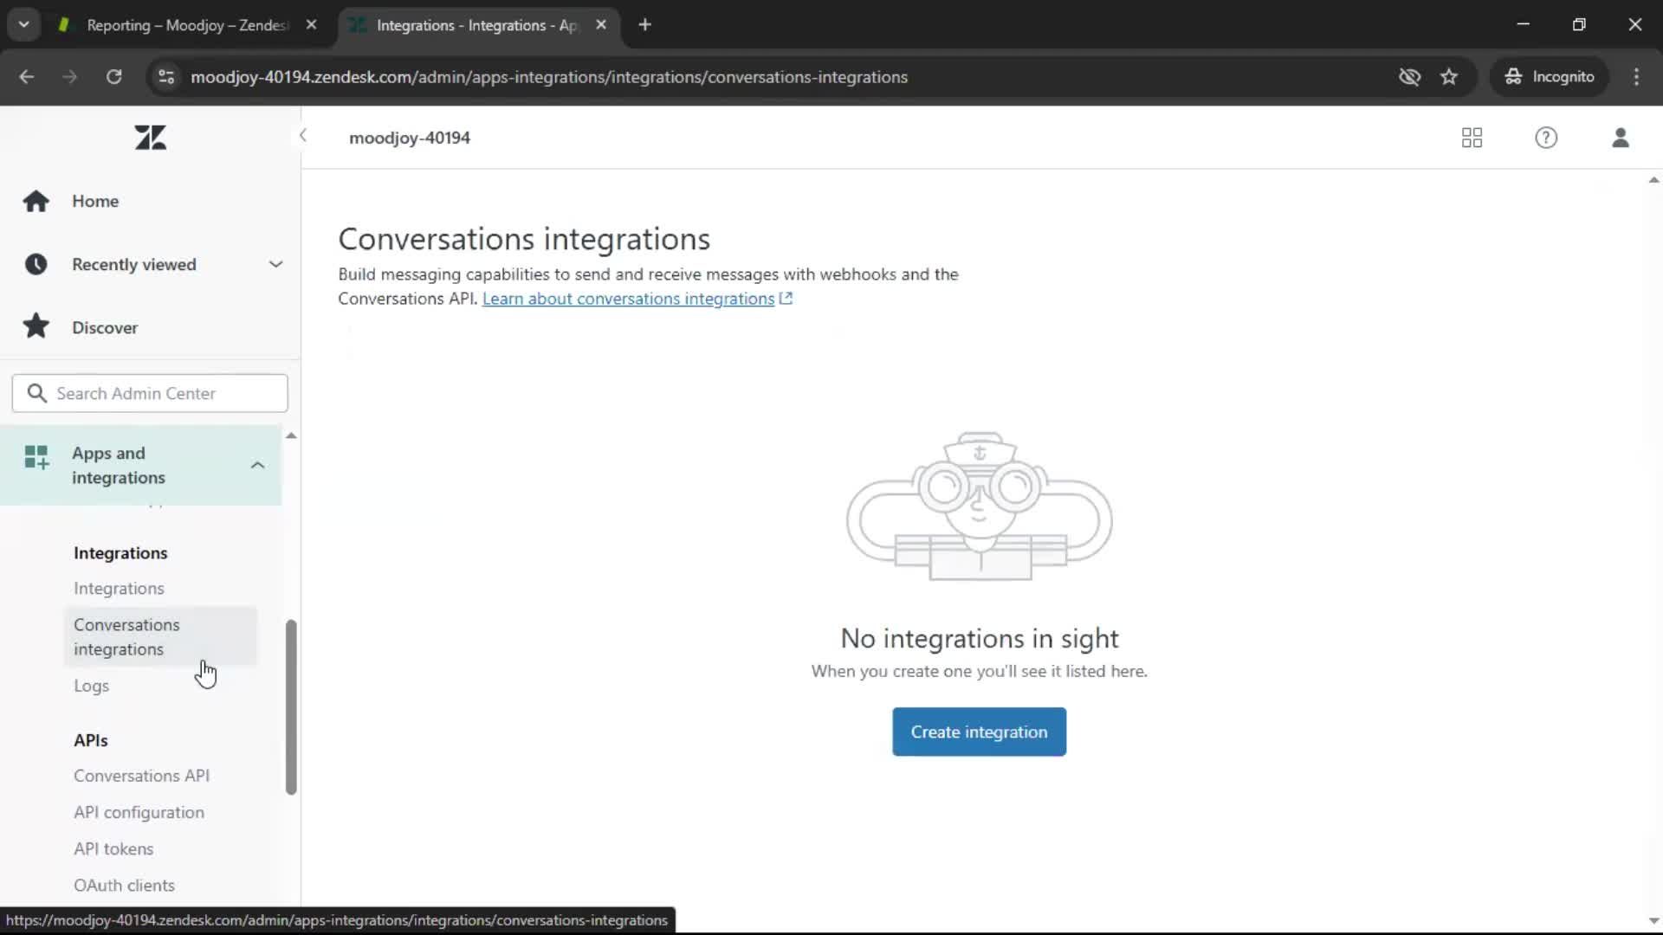Click the Search Admin Center magnifier icon
1663x935 pixels.
(x=36, y=393)
